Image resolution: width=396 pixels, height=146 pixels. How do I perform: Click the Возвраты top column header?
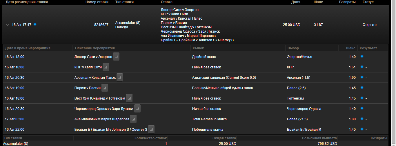tap(347, 2)
